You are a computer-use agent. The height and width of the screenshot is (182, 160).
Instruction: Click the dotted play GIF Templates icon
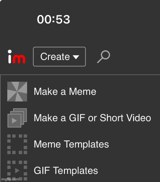pos(17,171)
